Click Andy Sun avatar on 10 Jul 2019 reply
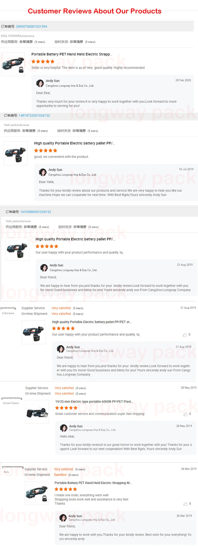 point(43,172)
